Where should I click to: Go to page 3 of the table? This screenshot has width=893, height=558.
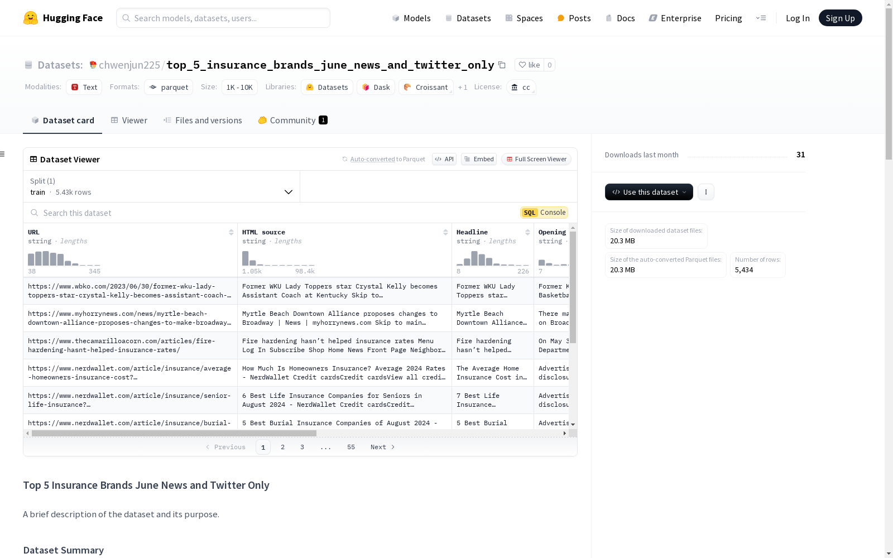(302, 447)
